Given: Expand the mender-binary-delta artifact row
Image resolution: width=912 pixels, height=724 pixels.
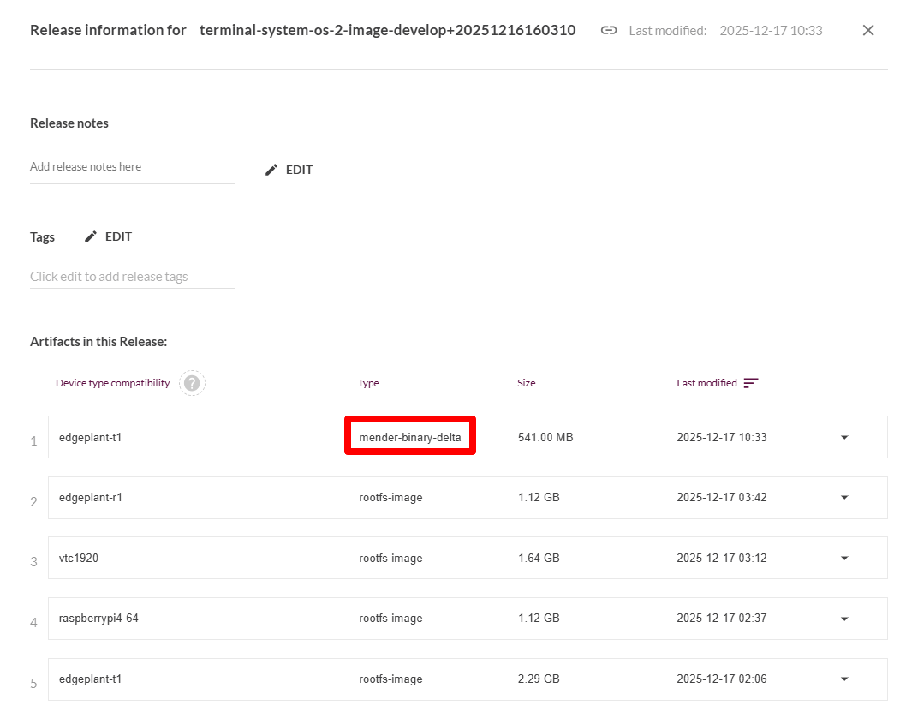Looking at the screenshot, I should point(844,437).
